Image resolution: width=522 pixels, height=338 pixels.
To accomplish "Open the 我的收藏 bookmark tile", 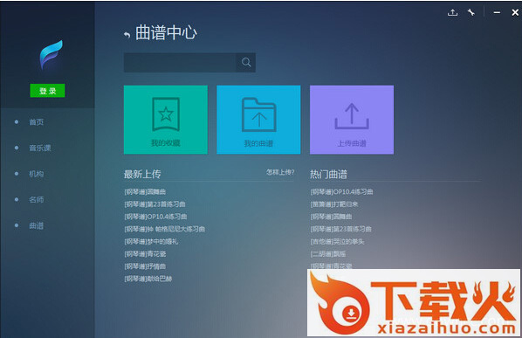I will pos(166,120).
